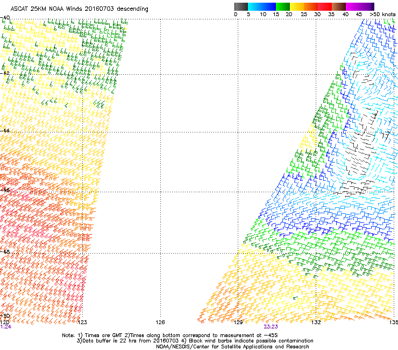This screenshot has width=398, height=350.
Task: Click the 'Times are GMT' note line
Action: pos(169,335)
